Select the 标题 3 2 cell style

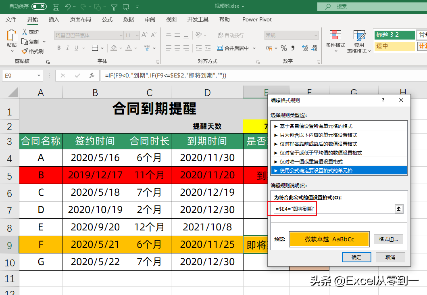394,35
